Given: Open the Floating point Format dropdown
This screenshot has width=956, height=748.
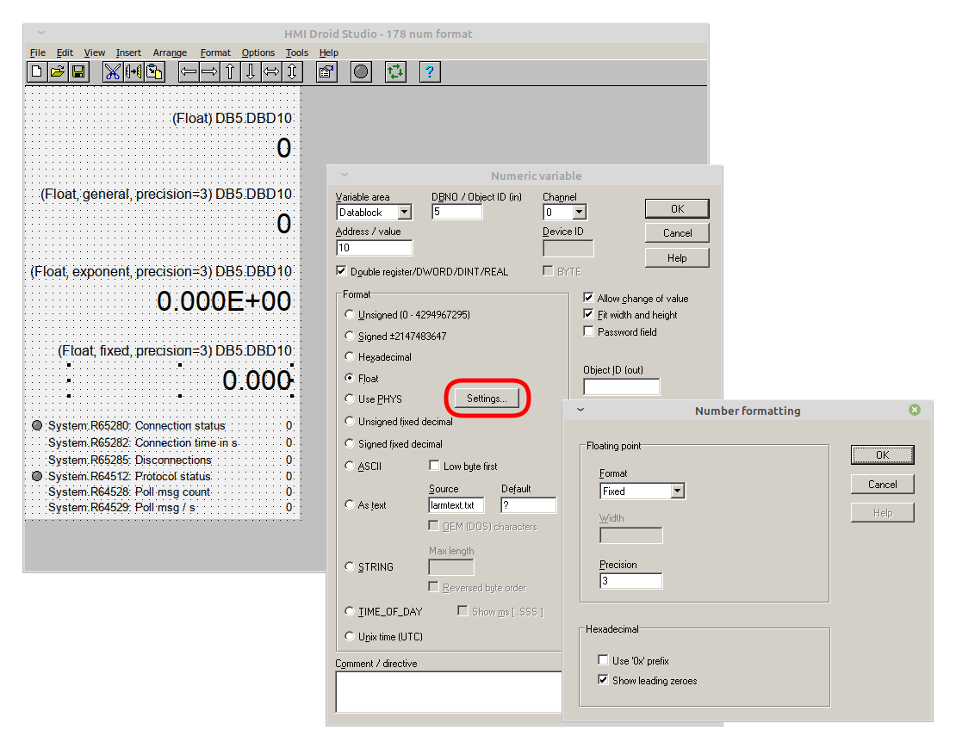Looking at the screenshot, I should (677, 491).
